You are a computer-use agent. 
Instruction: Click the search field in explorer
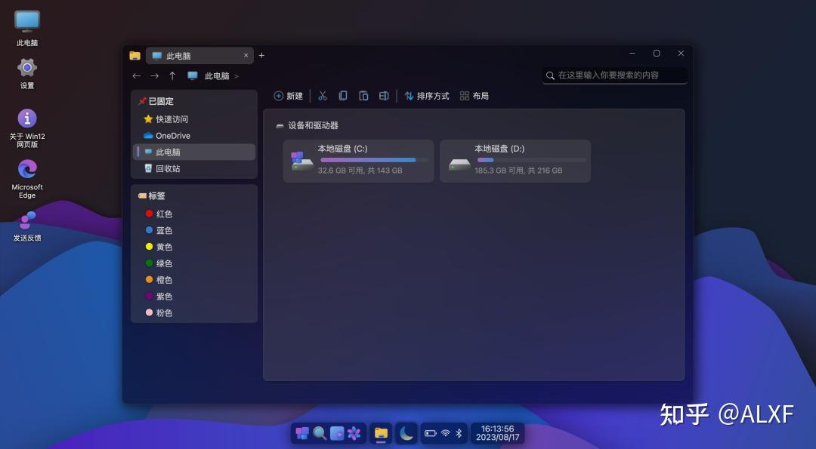[614, 75]
